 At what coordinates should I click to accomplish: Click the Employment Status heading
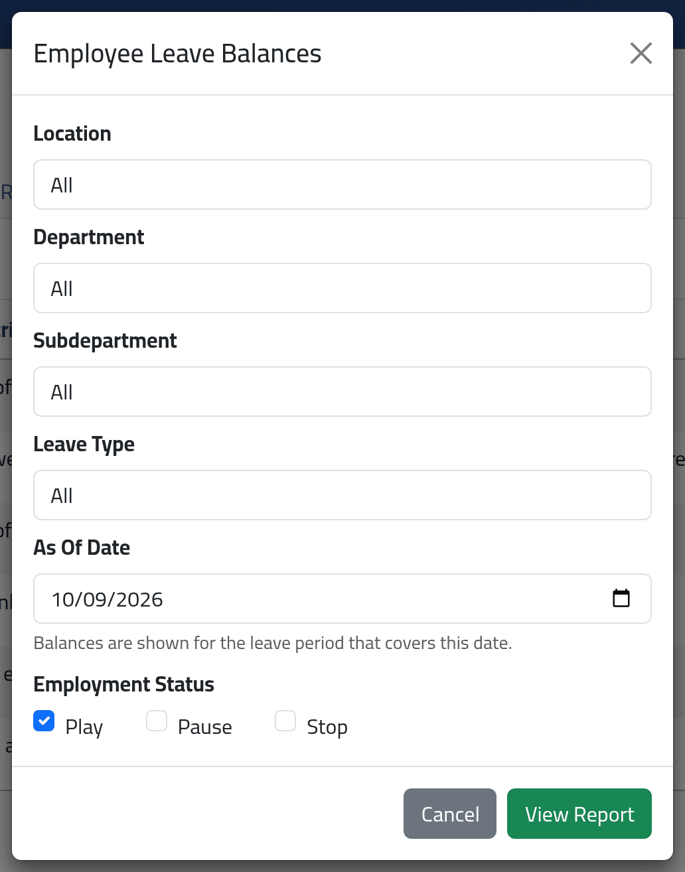[x=124, y=684]
